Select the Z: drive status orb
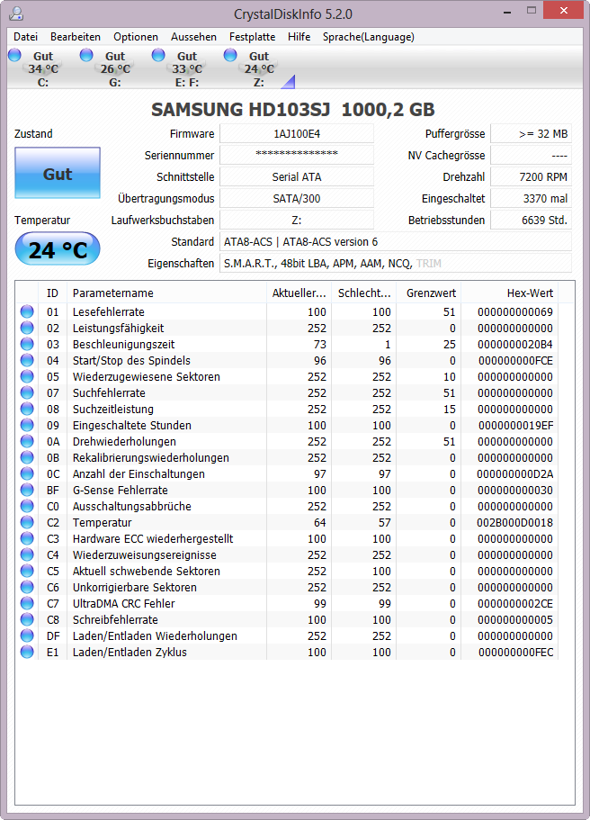This screenshot has width=590, height=820. pyautogui.click(x=230, y=55)
